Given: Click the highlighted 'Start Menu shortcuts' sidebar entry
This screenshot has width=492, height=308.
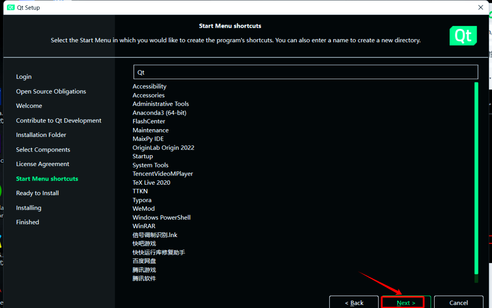Looking at the screenshot, I should click(47, 178).
